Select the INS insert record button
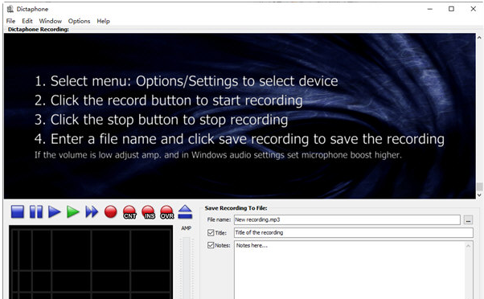The width and height of the screenshot is (484, 299). (149, 212)
